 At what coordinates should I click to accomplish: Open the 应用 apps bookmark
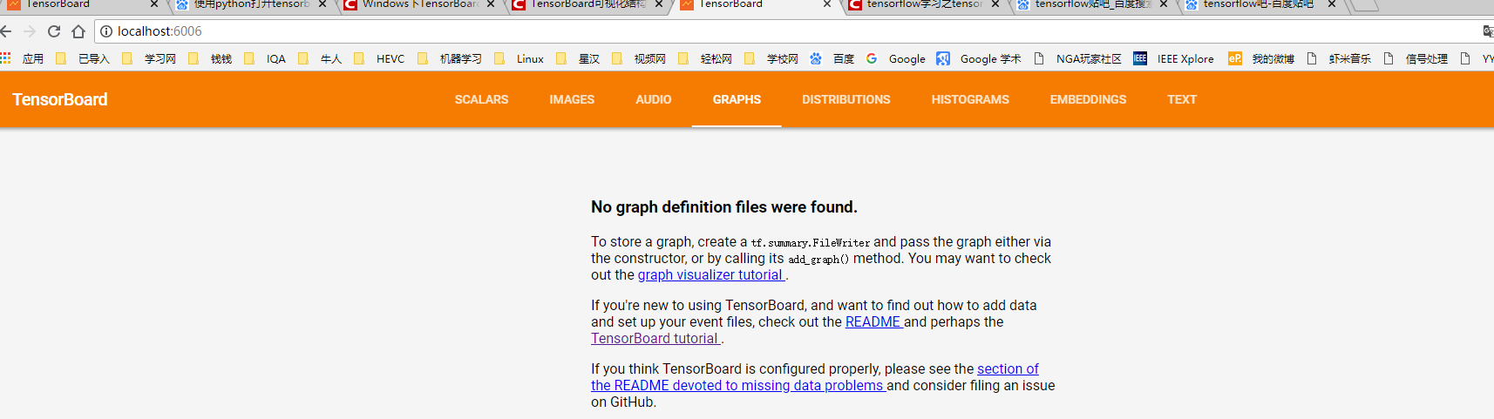22,58
